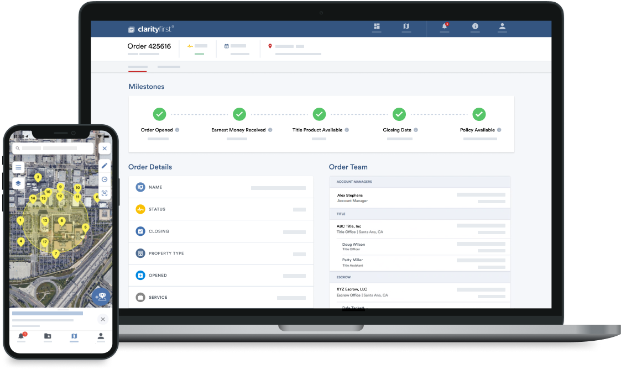Open the dashboard grid icon in laptop header
The image size is (621, 370).
[377, 27]
